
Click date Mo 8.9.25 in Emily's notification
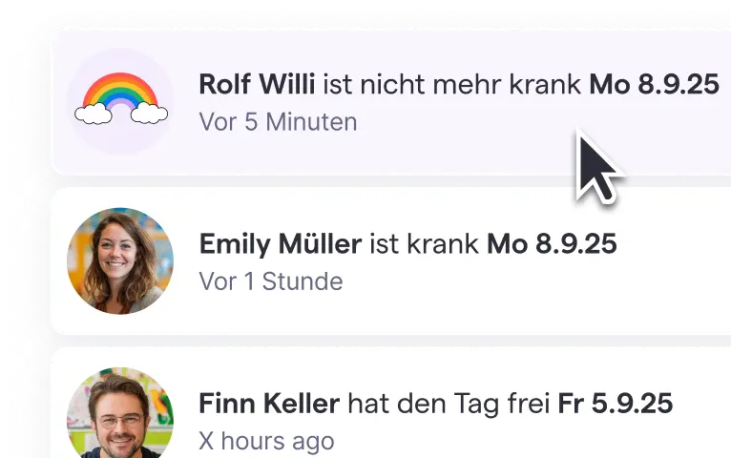[552, 243]
